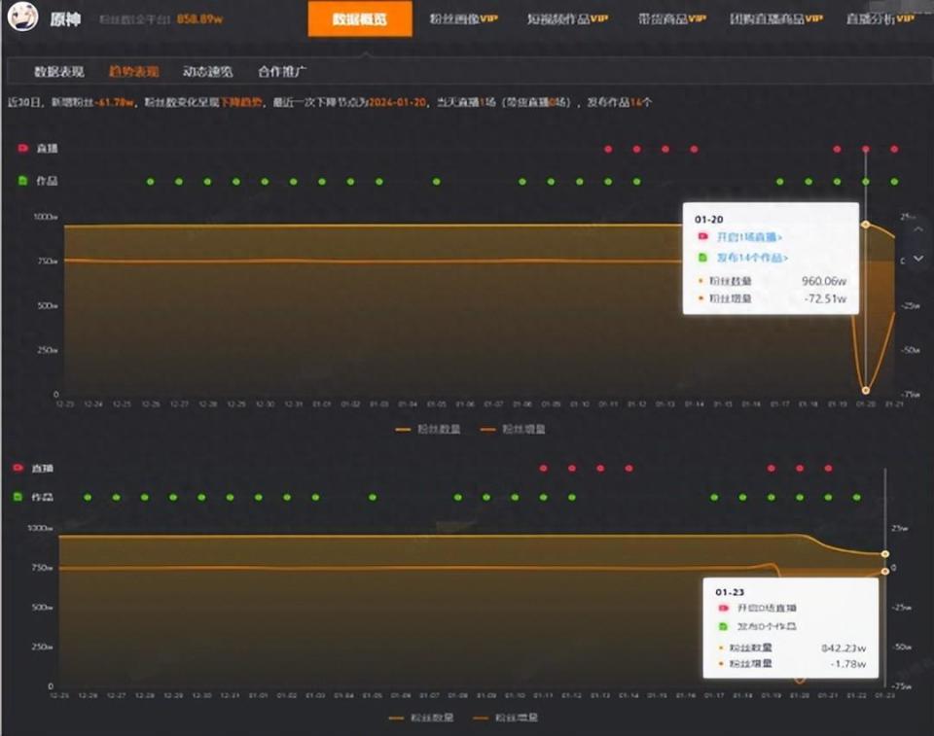Open the 发布14个作品 link in tooltip
Viewport: 934px width, 736px height.
coord(752,258)
